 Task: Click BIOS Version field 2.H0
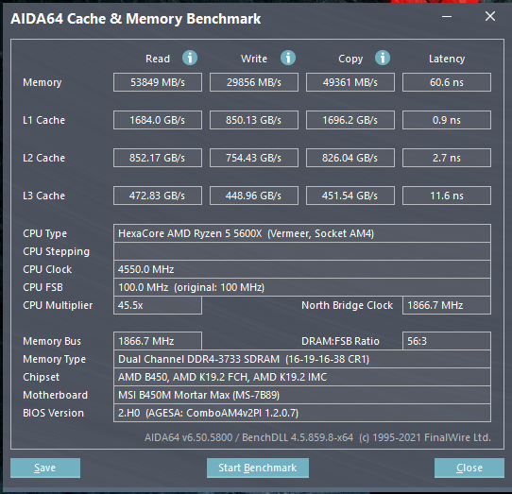coord(302,413)
